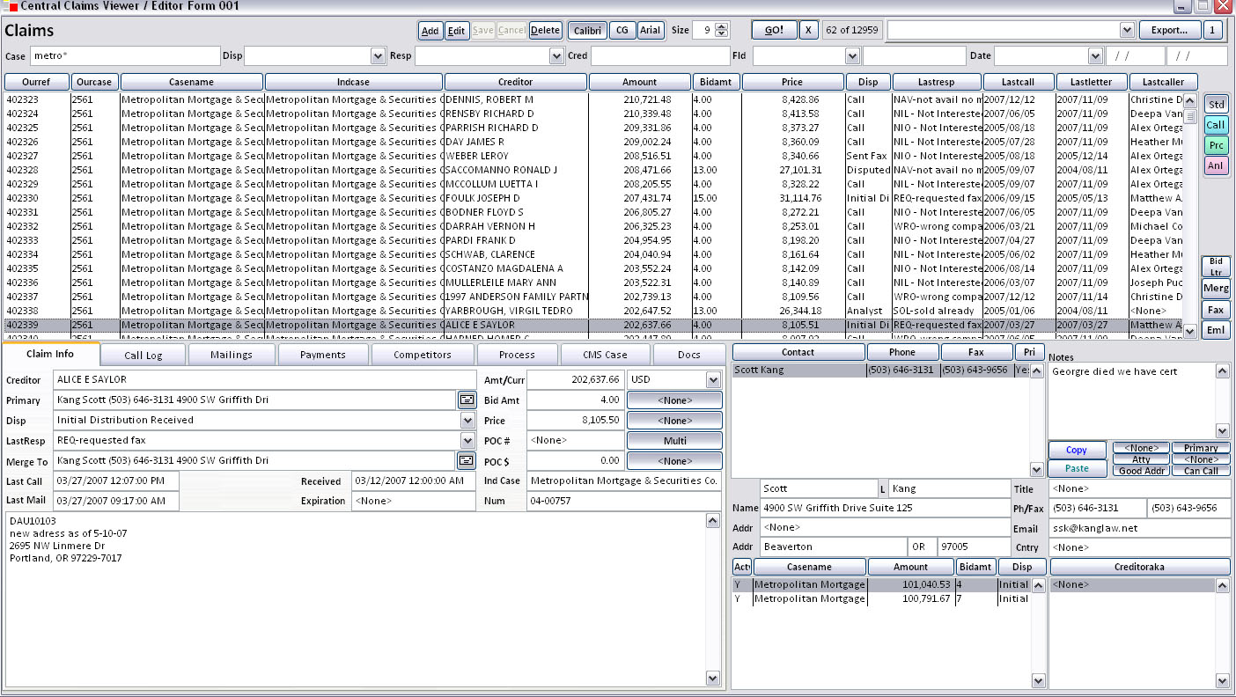Click the Add button
This screenshot has height=697, width=1236.
(430, 30)
